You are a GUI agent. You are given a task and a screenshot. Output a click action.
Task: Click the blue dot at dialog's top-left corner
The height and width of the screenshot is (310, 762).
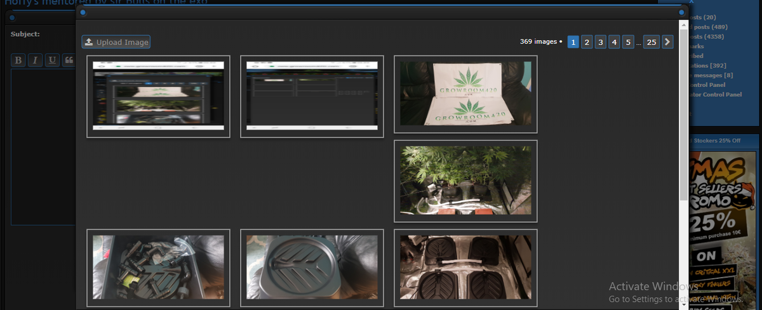point(83,13)
